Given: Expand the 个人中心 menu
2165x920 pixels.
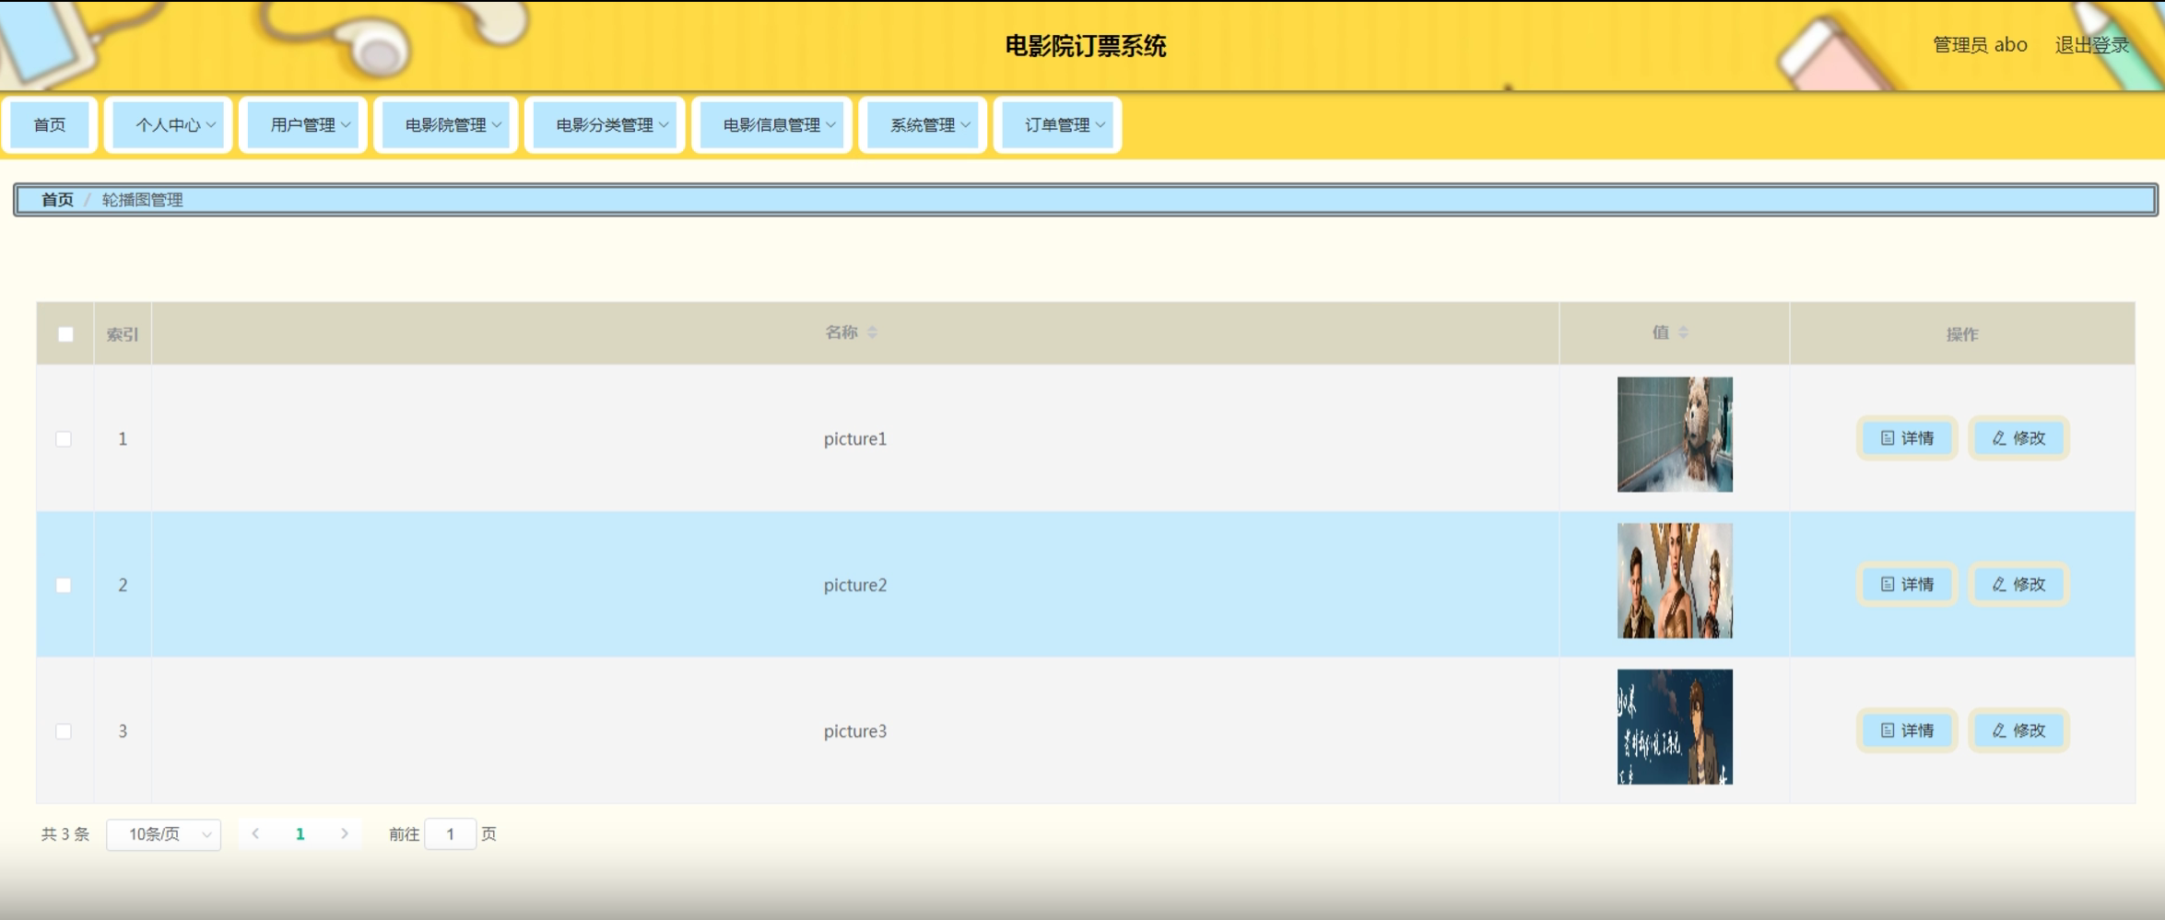Looking at the screenshot, I should (x=169, y=125).
